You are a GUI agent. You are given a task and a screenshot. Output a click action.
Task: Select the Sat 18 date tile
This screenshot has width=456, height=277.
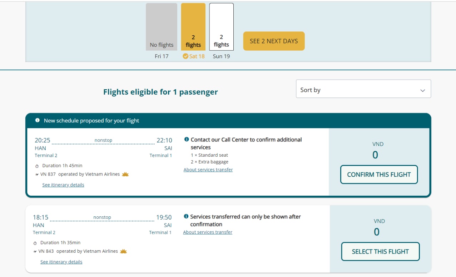(x=193, y=27)
